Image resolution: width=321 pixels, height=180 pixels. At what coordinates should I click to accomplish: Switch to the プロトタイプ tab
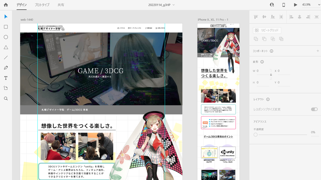tap(42, 5)
